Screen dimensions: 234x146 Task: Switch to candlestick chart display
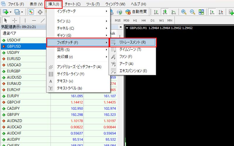pos(165,12)
